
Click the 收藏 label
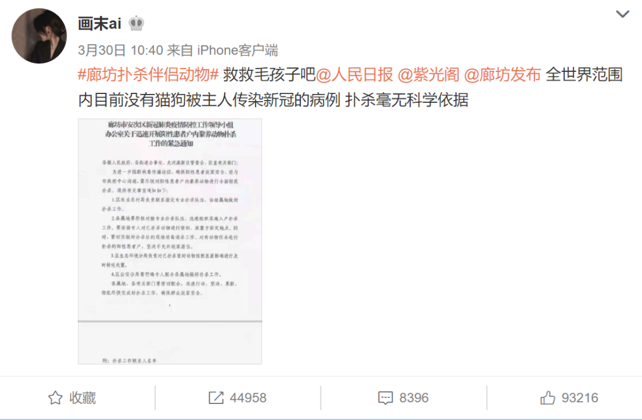[82, 398]
